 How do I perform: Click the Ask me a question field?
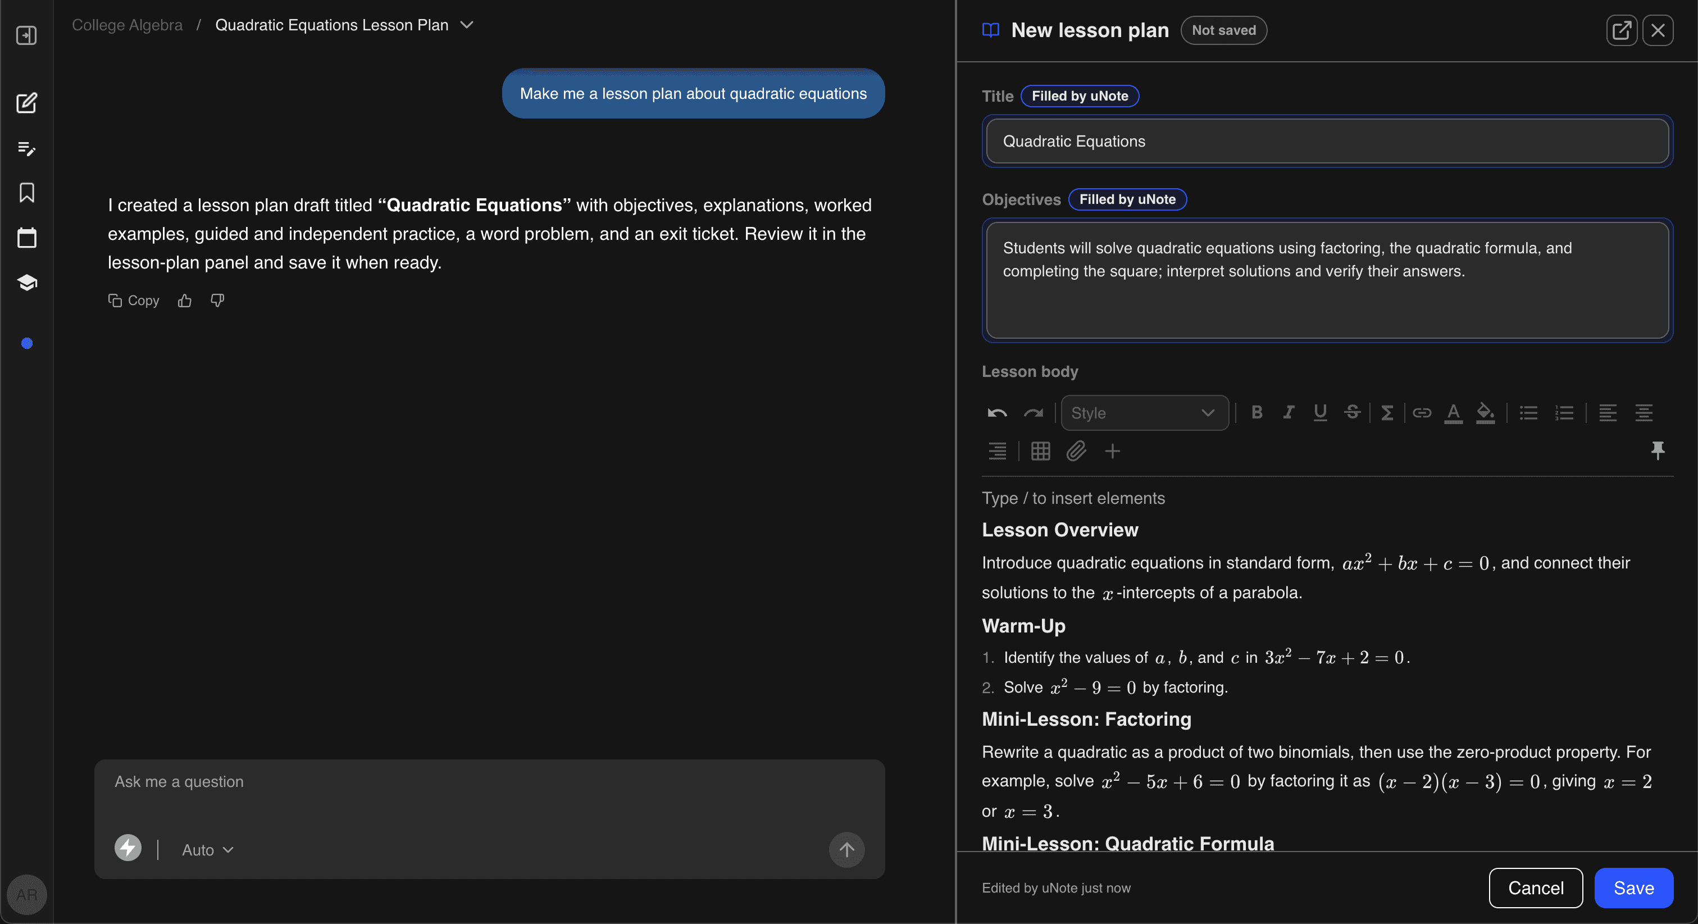pos(489,782)
